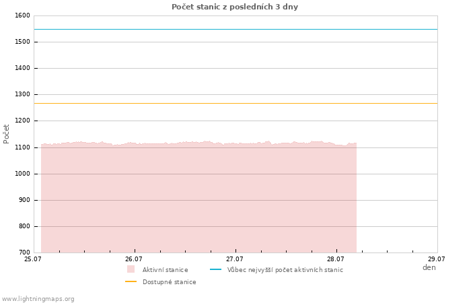Click the Počet y-axis title
Viewport: 471px width, 303px height.
pyautogui.click(x=6, y=134)
